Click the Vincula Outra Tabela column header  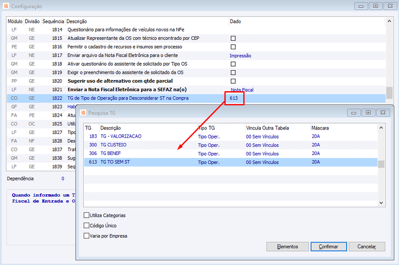click(267, 128)
